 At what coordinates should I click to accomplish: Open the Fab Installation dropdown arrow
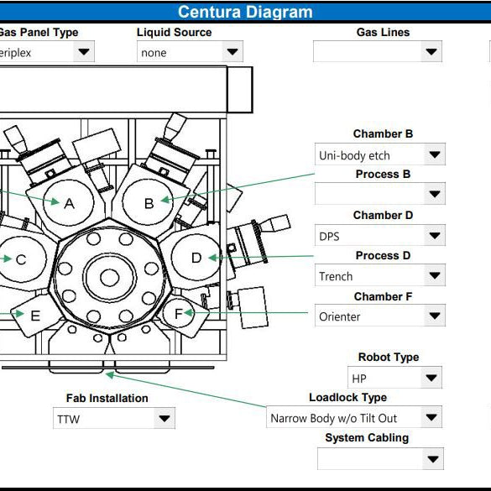(165, 418)
